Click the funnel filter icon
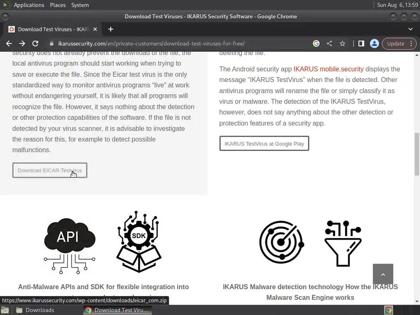The image size is (420, 315). click(343, 244)
